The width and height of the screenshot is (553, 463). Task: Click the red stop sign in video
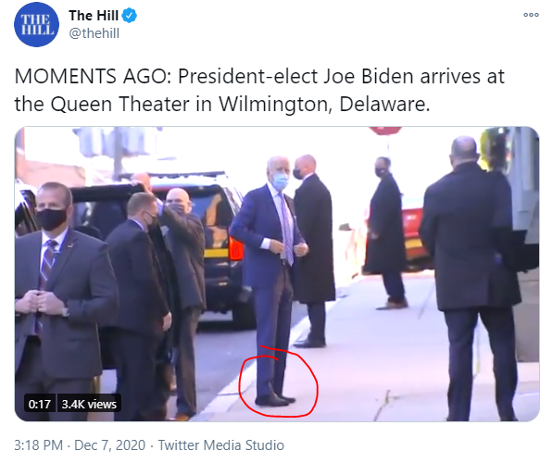coord(385,131)
